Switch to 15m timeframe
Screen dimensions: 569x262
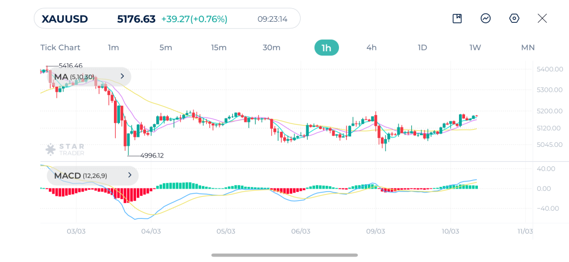point(218,47)
